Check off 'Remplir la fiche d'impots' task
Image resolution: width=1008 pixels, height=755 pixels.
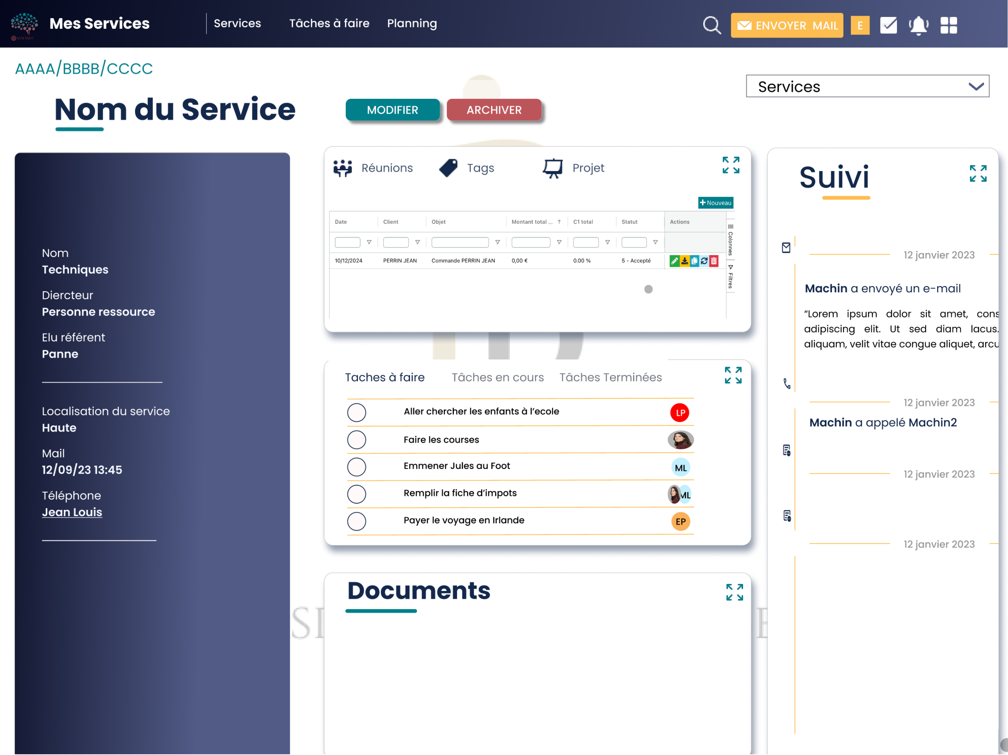point(356,494)
